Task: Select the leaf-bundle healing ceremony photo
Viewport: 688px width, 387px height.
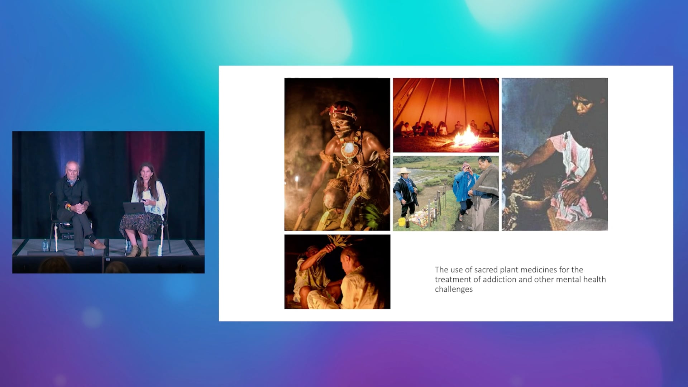Action: [337, 272]
